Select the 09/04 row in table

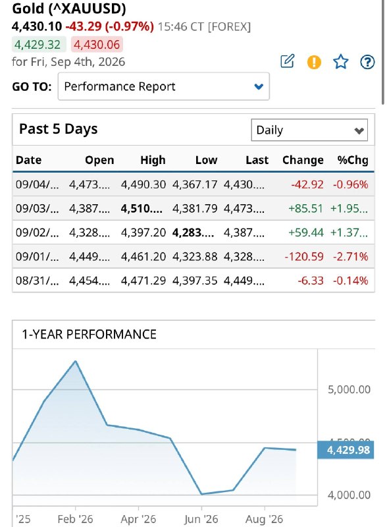[193, 184]
